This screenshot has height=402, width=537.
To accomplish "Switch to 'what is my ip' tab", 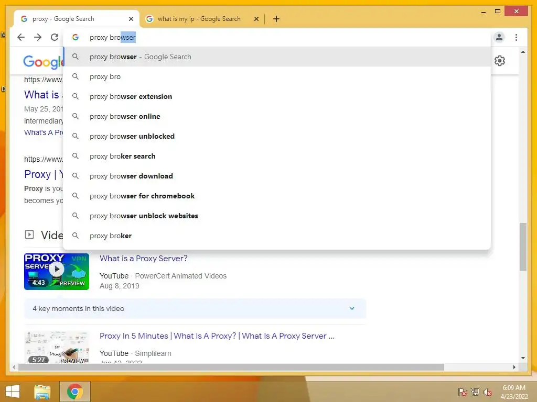I will point(202,19).
